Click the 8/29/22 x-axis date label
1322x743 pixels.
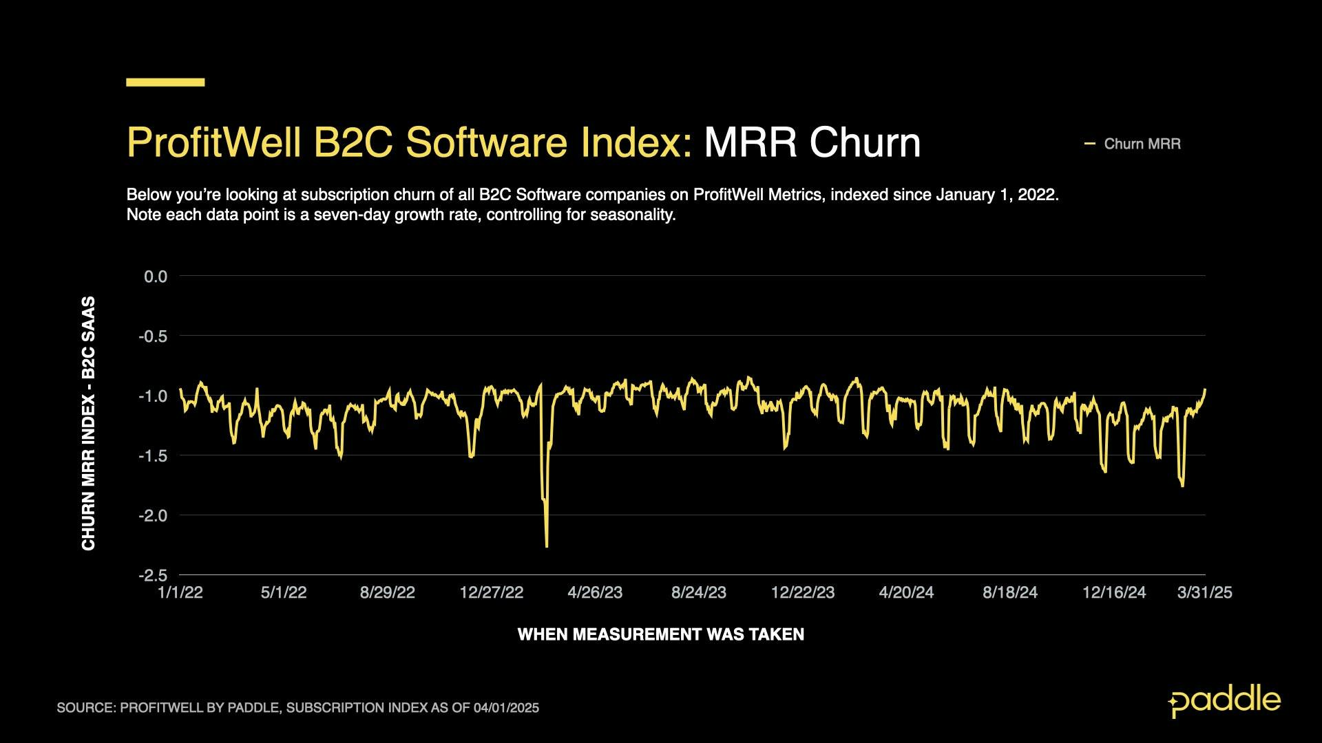387,592
